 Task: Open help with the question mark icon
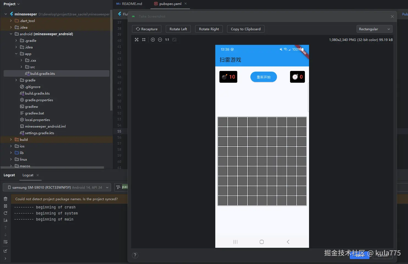pyautogui.click(x=135, y=255)
